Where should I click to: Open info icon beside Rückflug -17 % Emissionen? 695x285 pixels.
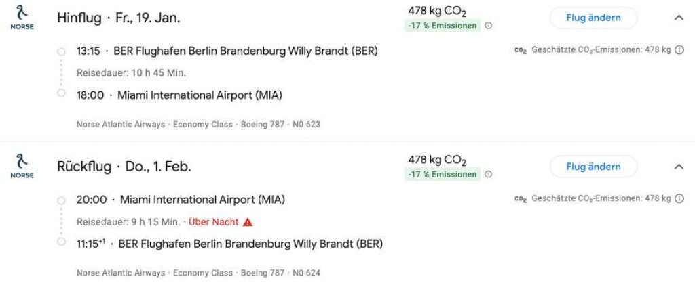(x=489, y=175)
